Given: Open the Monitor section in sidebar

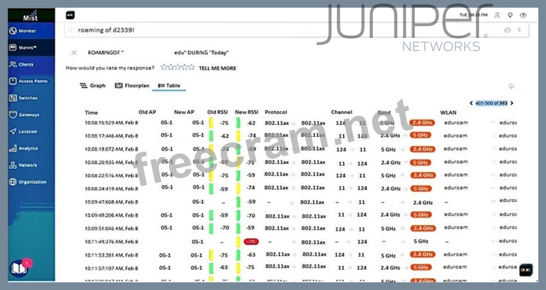Looking at the screenshot, I should pos(26,31).
